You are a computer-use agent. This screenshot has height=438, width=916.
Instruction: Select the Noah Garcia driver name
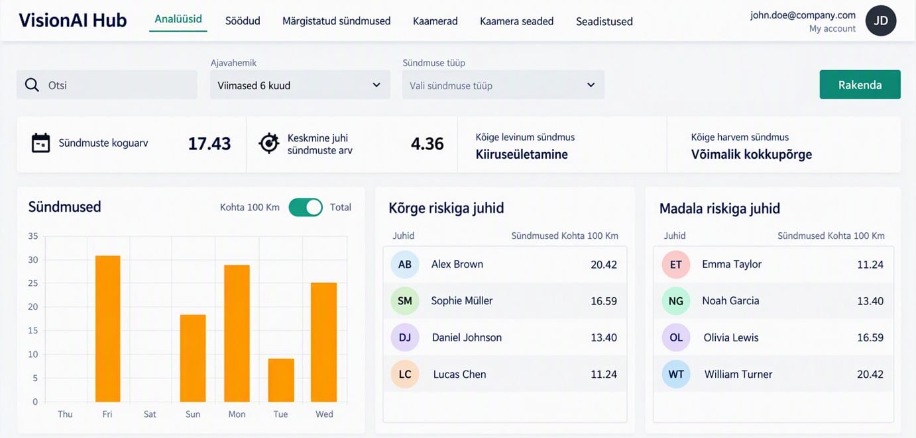click(x=730, y=301)
